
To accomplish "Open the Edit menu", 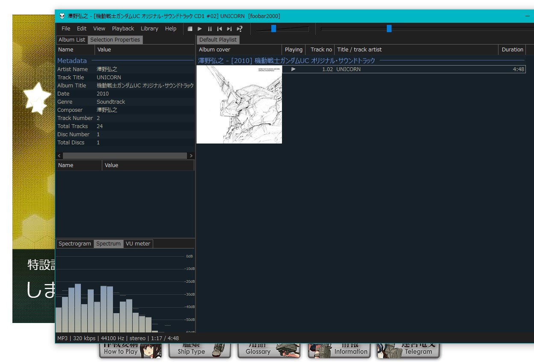I will click(x=82, y=29).
